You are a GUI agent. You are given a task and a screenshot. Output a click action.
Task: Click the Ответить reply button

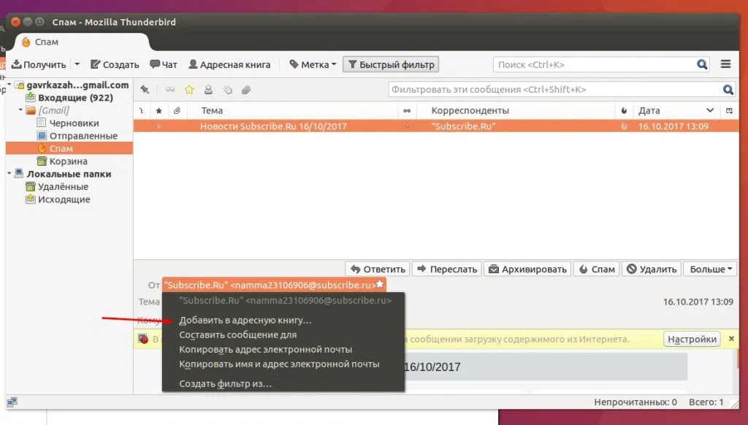tap(378, 269)
